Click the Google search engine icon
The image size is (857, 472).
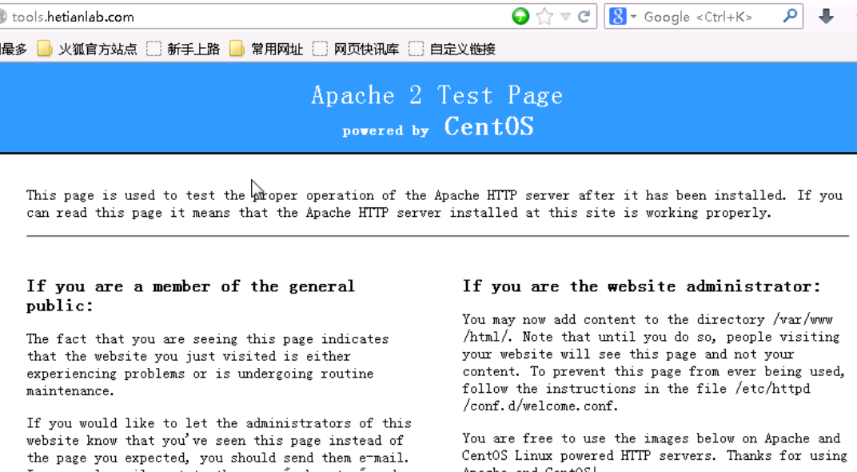[x=618, y=17]
